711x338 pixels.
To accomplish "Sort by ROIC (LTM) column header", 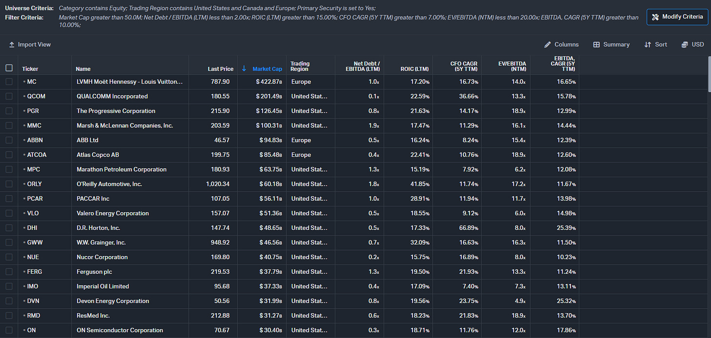I will click(415, 69).
